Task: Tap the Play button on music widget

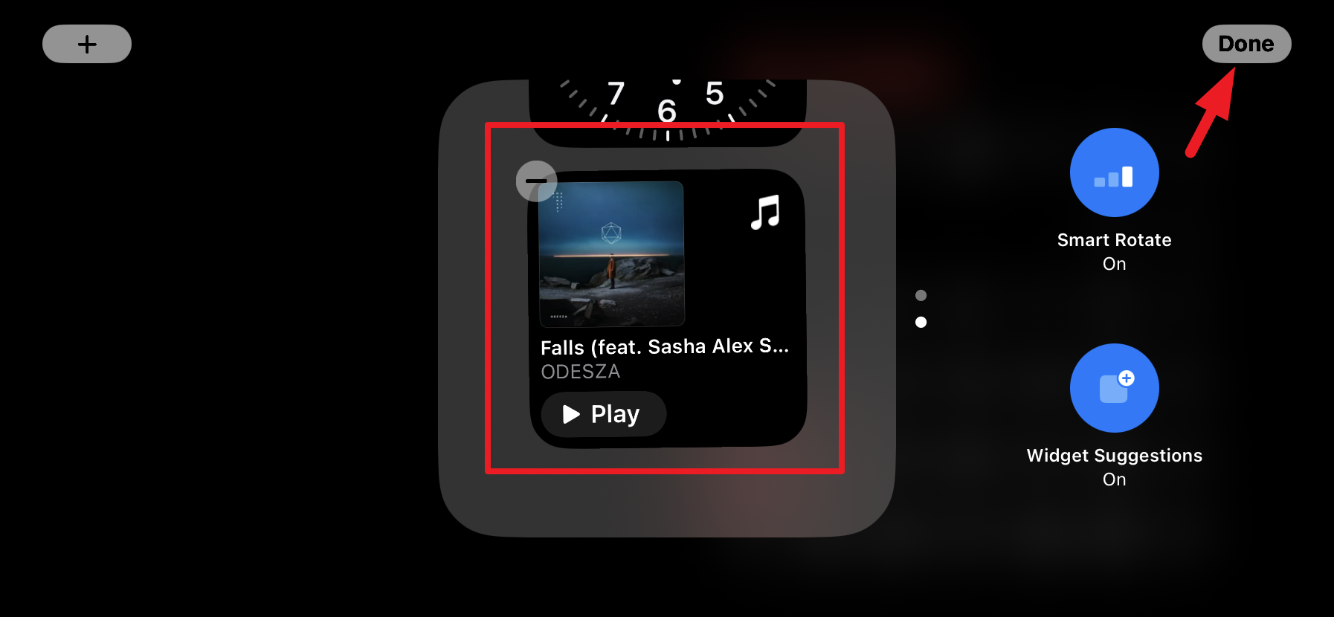Action: click(x=603, y=414)
